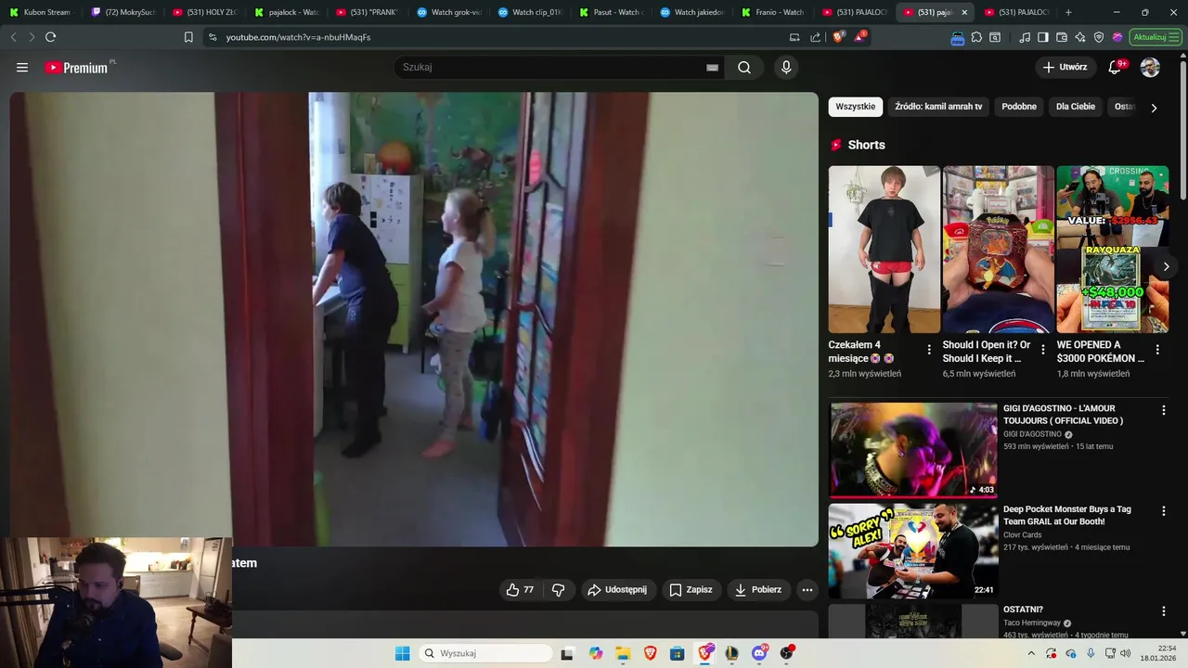Like the video with thumbs up
The width and height of the screenshot is (1188, 668).
coord(520,589)
